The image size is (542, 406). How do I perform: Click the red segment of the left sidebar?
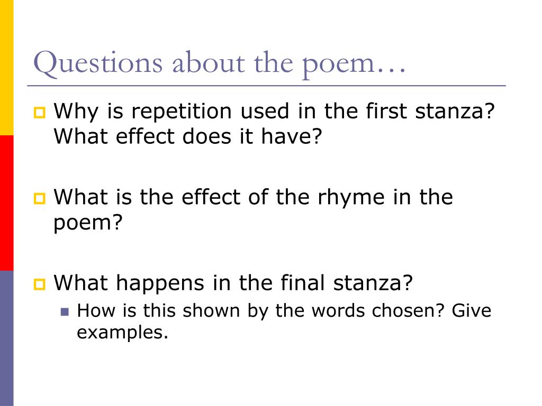[6, 203]
